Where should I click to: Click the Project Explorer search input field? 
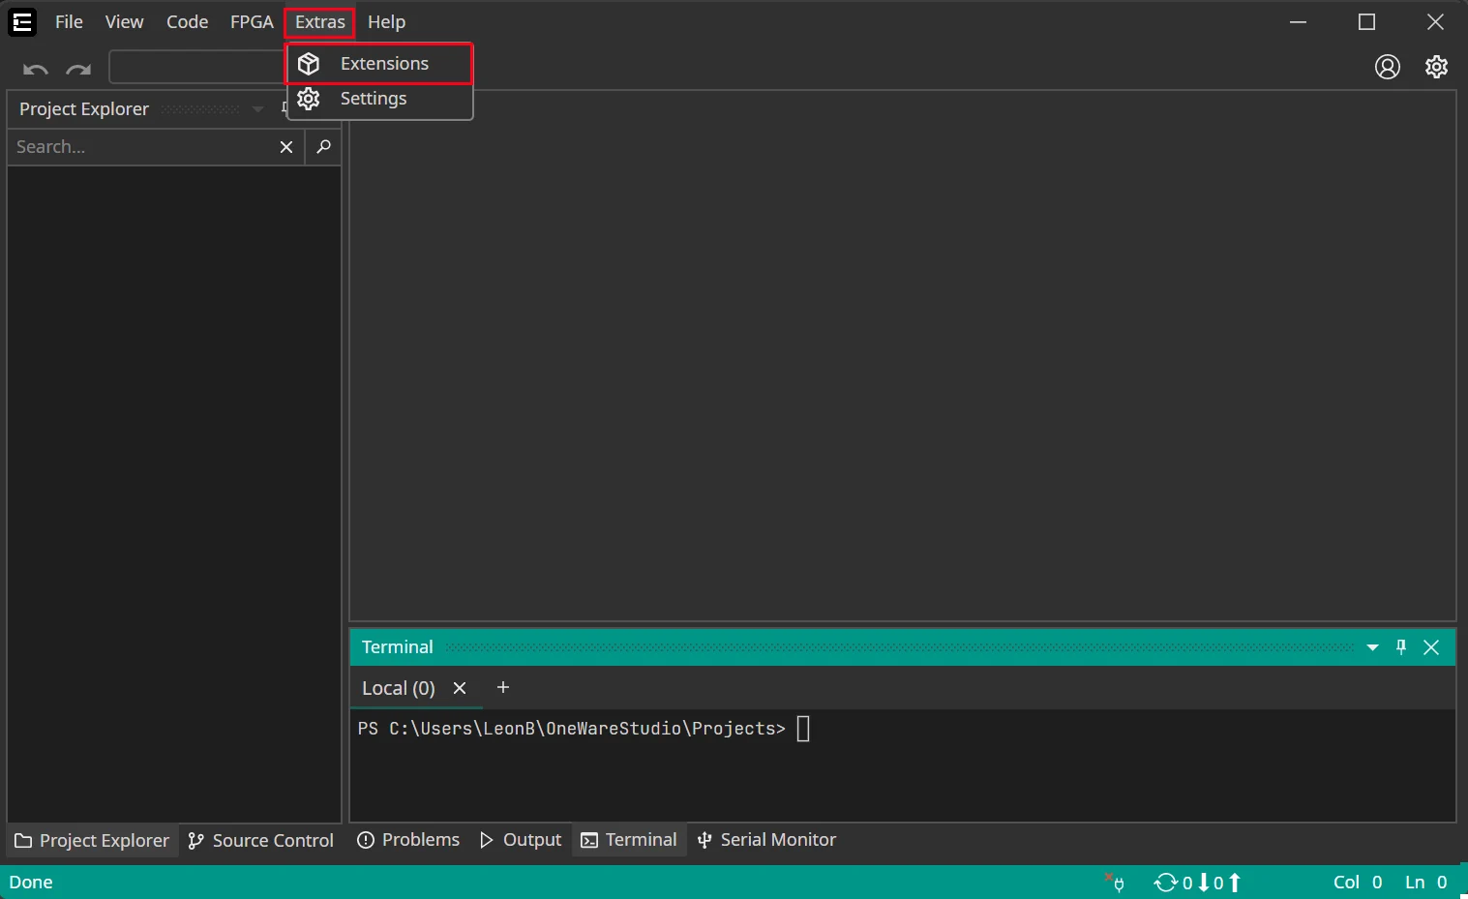click(140, 147)
